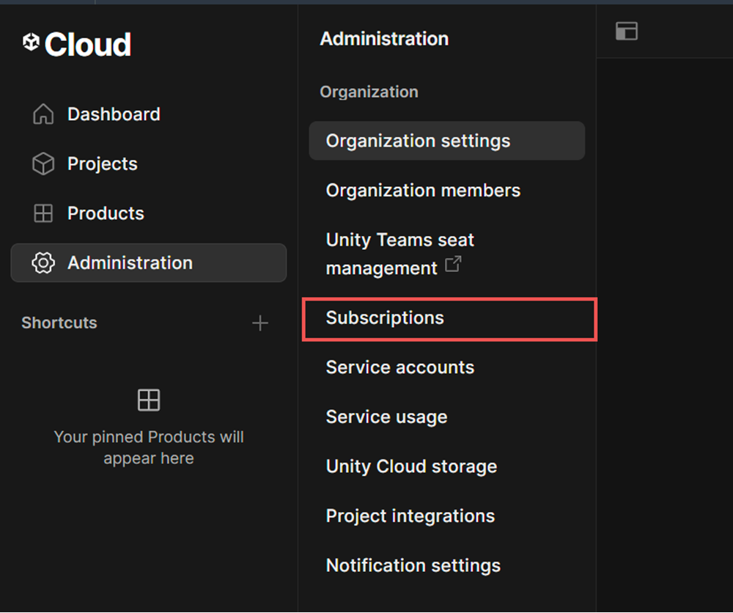Open Project integrations
This screenshot has height=613, width=733.
[x=410, y=515]
